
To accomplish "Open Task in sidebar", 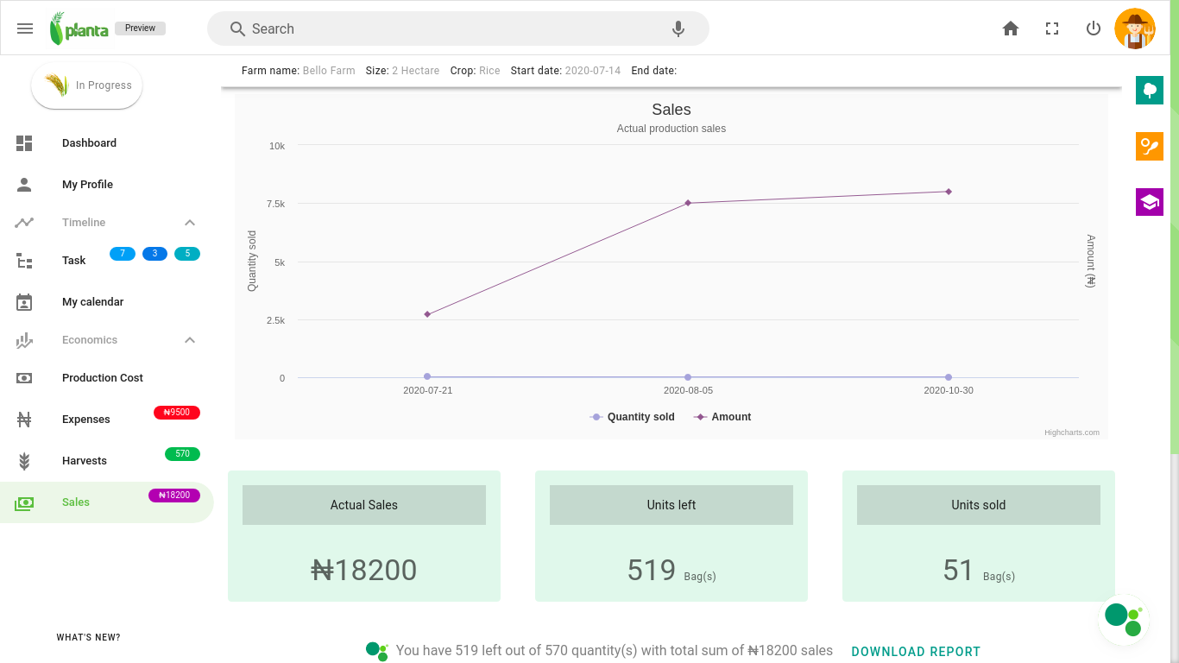I will (73, 261).
